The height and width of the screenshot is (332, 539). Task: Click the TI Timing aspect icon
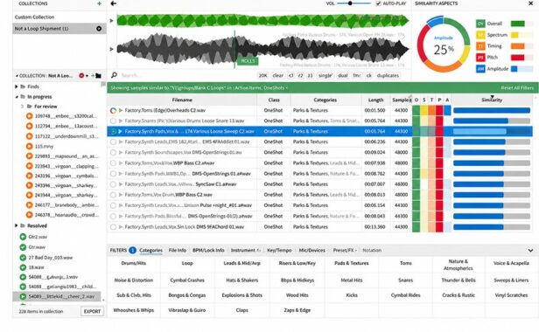click(480, 46)
